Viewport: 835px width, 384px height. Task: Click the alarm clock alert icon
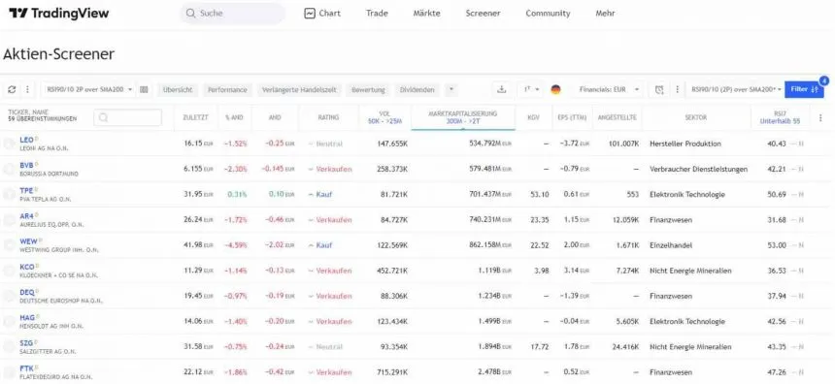tap(659, 90)
